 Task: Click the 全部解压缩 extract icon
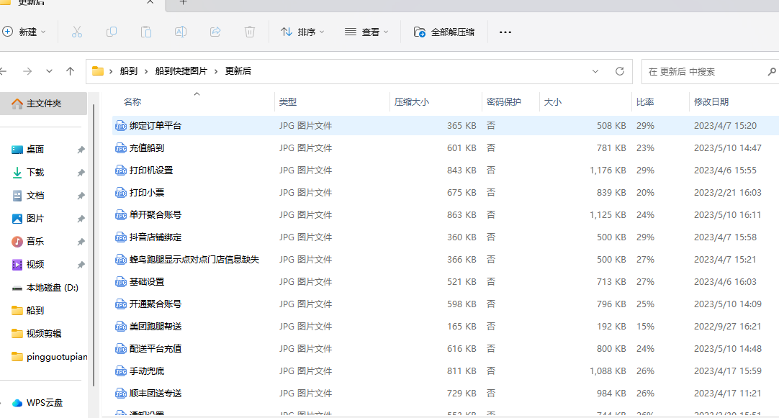click(419, 32)
